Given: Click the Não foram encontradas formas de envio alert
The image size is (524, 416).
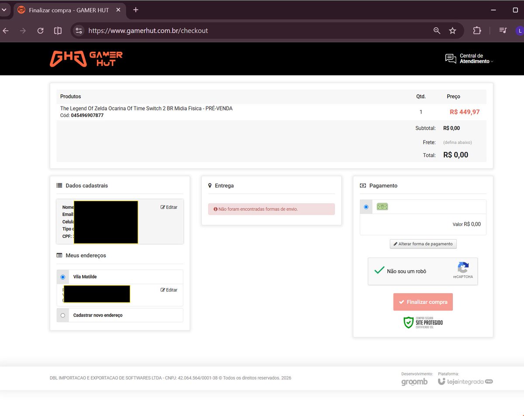Looking at the screenshot, I should [272, 209].
